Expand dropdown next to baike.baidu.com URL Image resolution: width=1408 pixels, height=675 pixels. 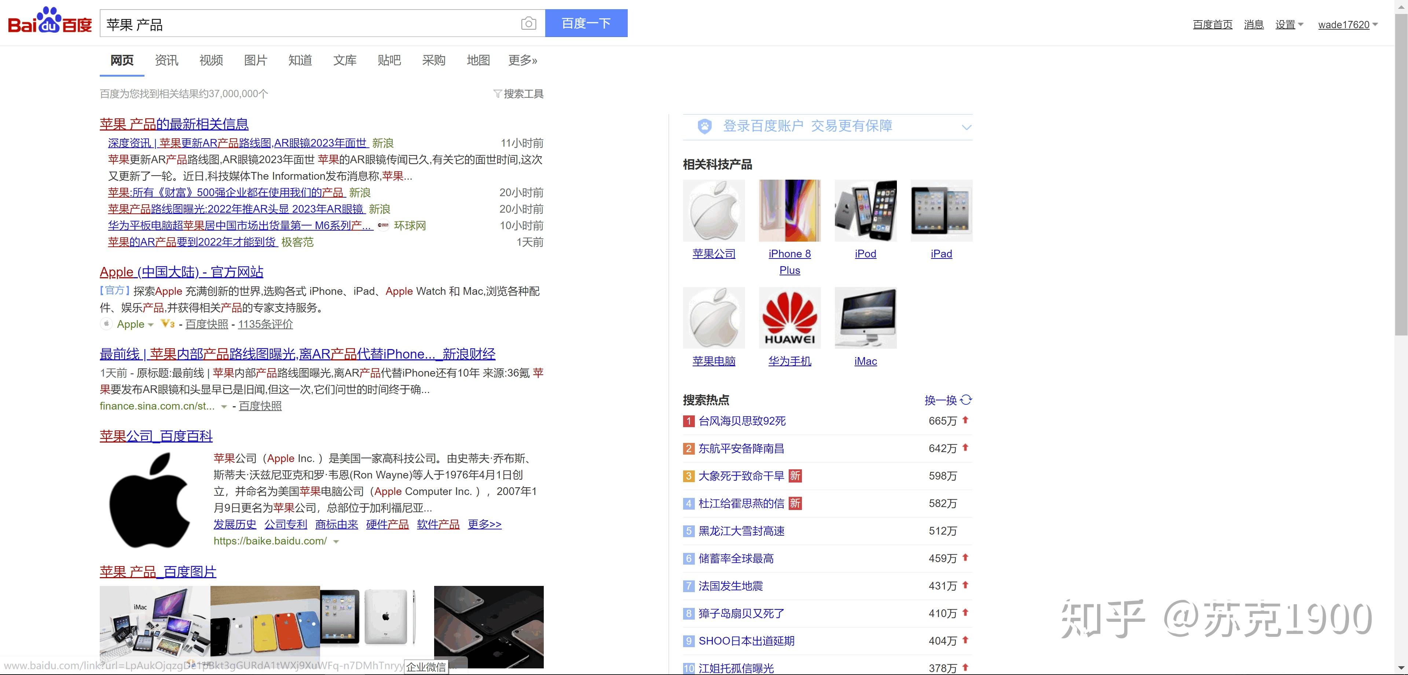click(336, 542)
